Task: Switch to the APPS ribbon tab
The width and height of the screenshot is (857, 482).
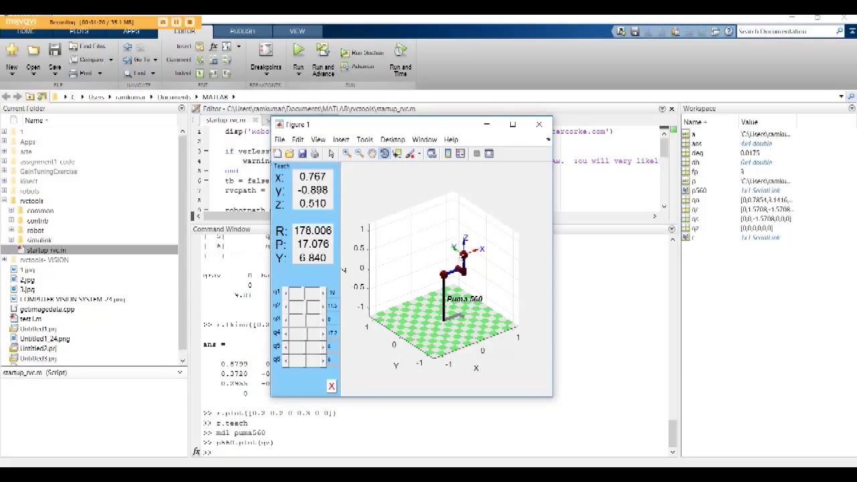Action: 131,31
